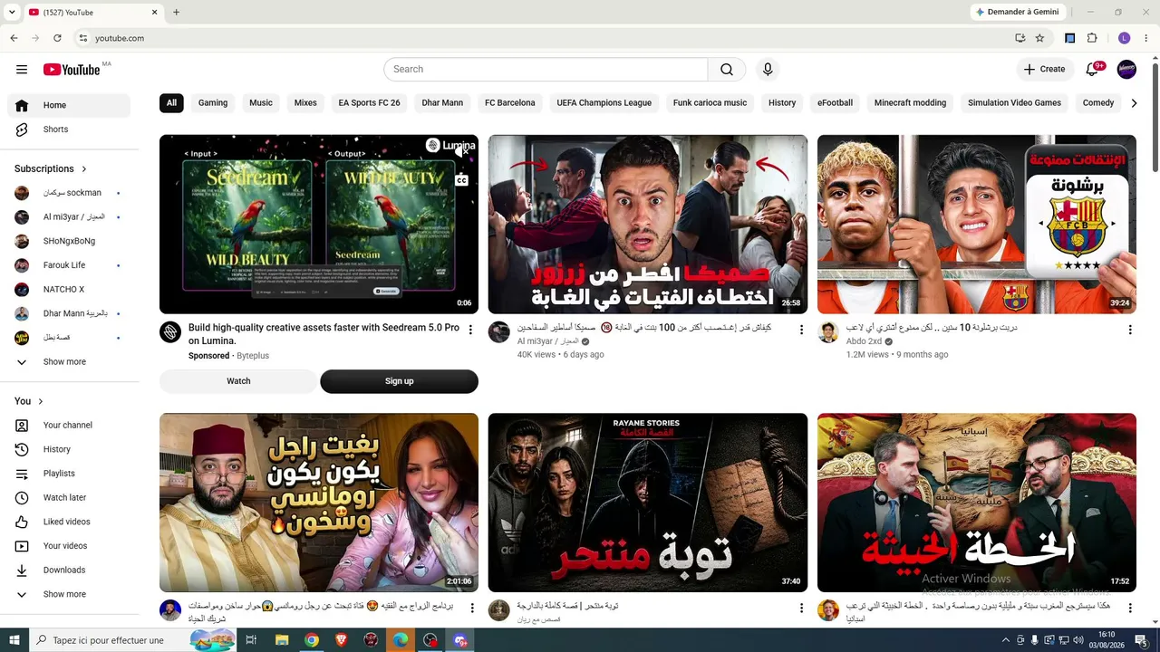The width and height of the screenshot is (1160, 652).
Task: Open the Farouk Life subscription channel
Action: 69,265
